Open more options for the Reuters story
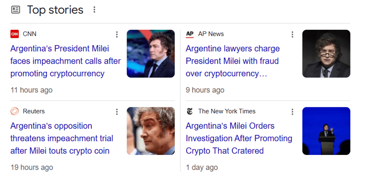The width and height of the screenshot is (372, 176). 117,112
